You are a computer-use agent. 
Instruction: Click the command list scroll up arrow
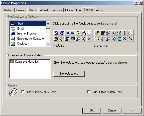pos(48,23)
